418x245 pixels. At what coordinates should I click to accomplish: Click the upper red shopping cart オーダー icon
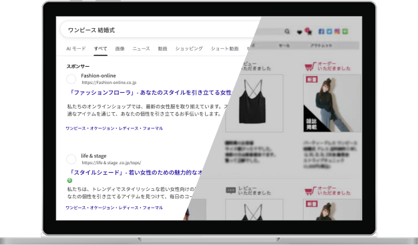[x=310, y=66]
